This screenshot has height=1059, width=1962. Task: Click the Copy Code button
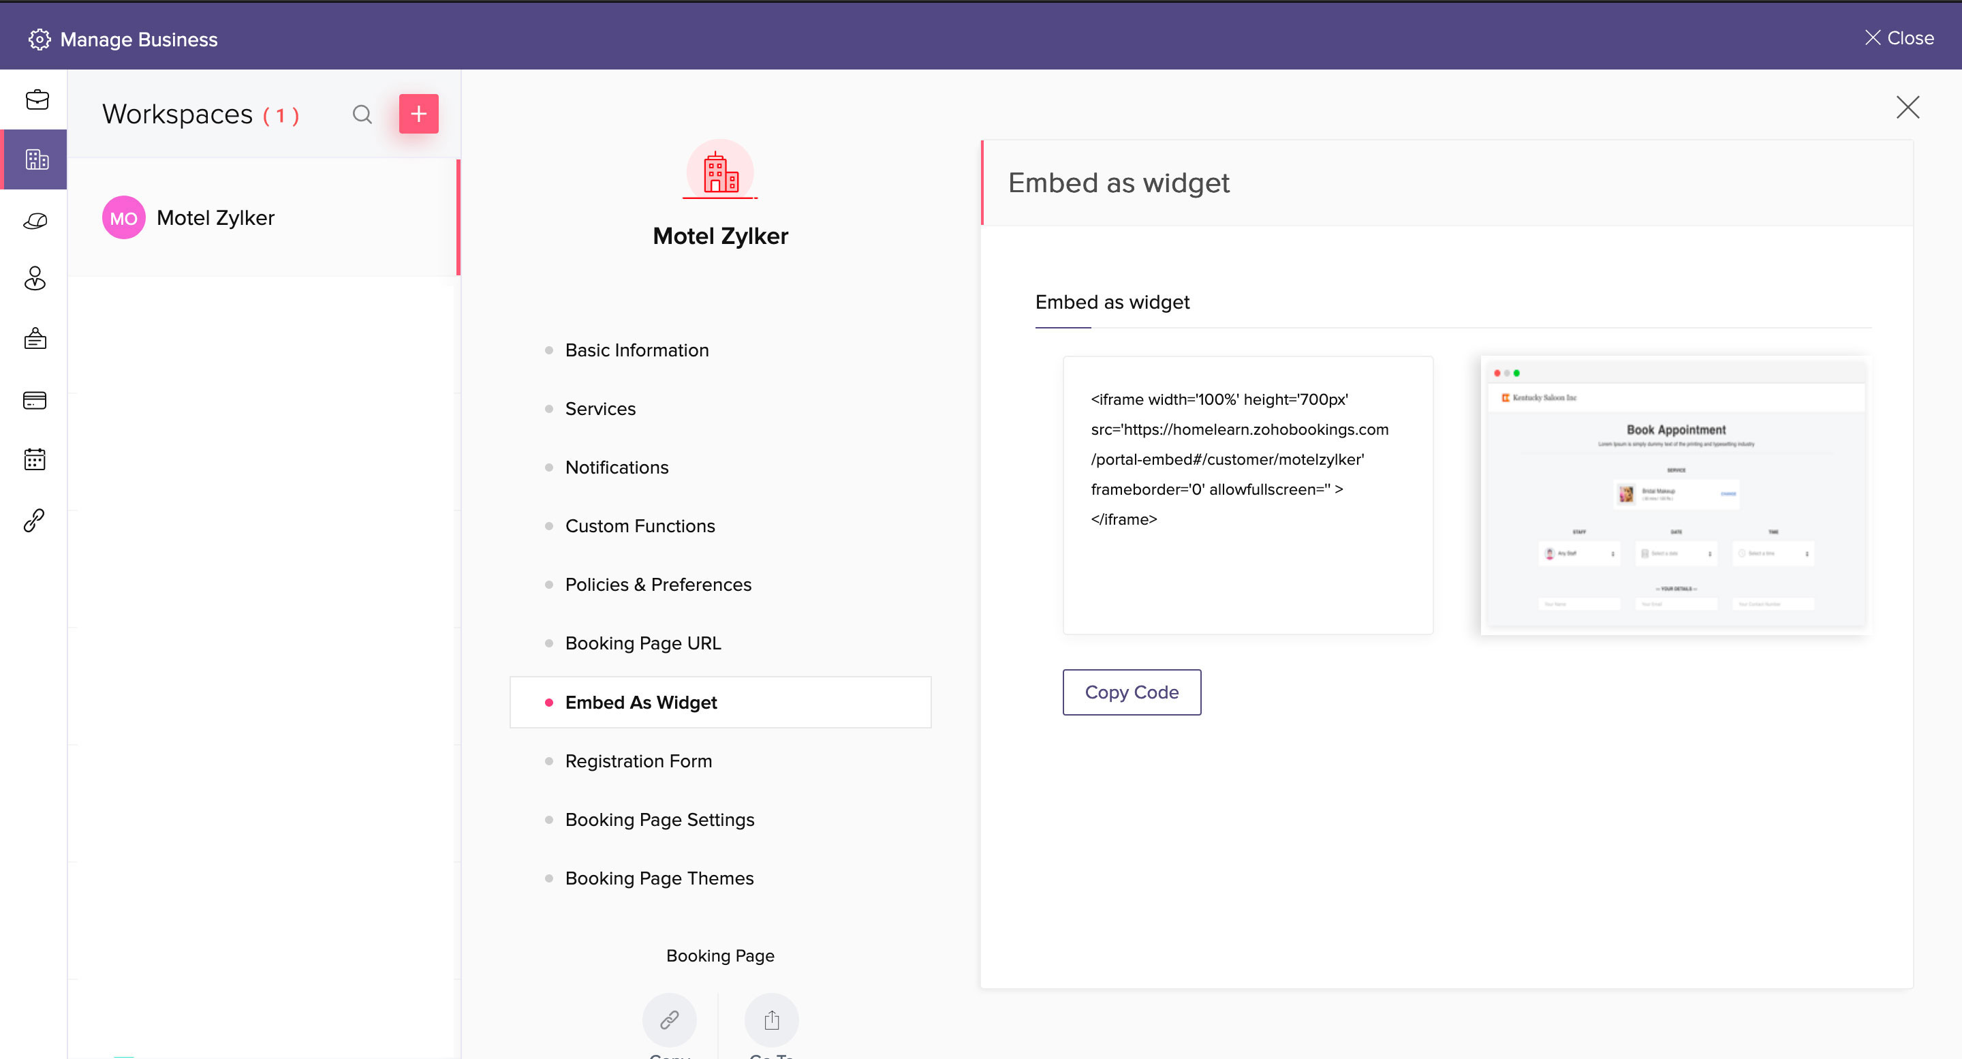pos(1131,692)
